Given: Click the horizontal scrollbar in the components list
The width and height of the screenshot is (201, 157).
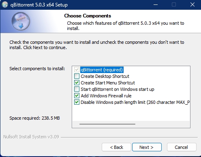Looking at the screenshot, I should (107, 124).
